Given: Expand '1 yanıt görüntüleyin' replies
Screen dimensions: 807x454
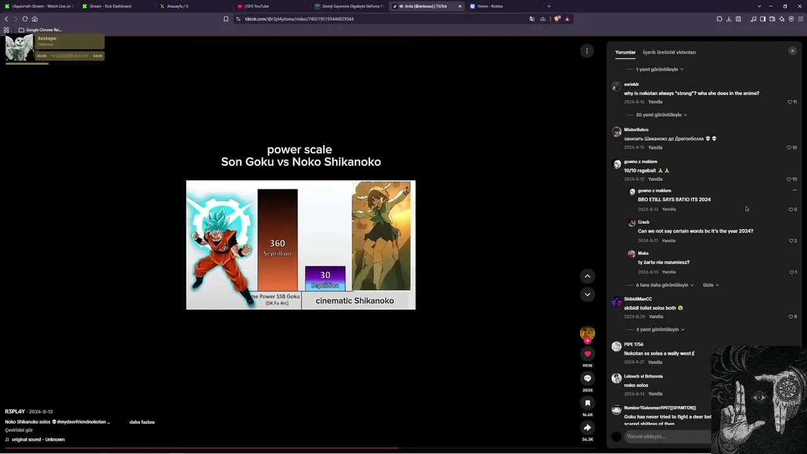Looking at the screenshot, I should 659,69.
